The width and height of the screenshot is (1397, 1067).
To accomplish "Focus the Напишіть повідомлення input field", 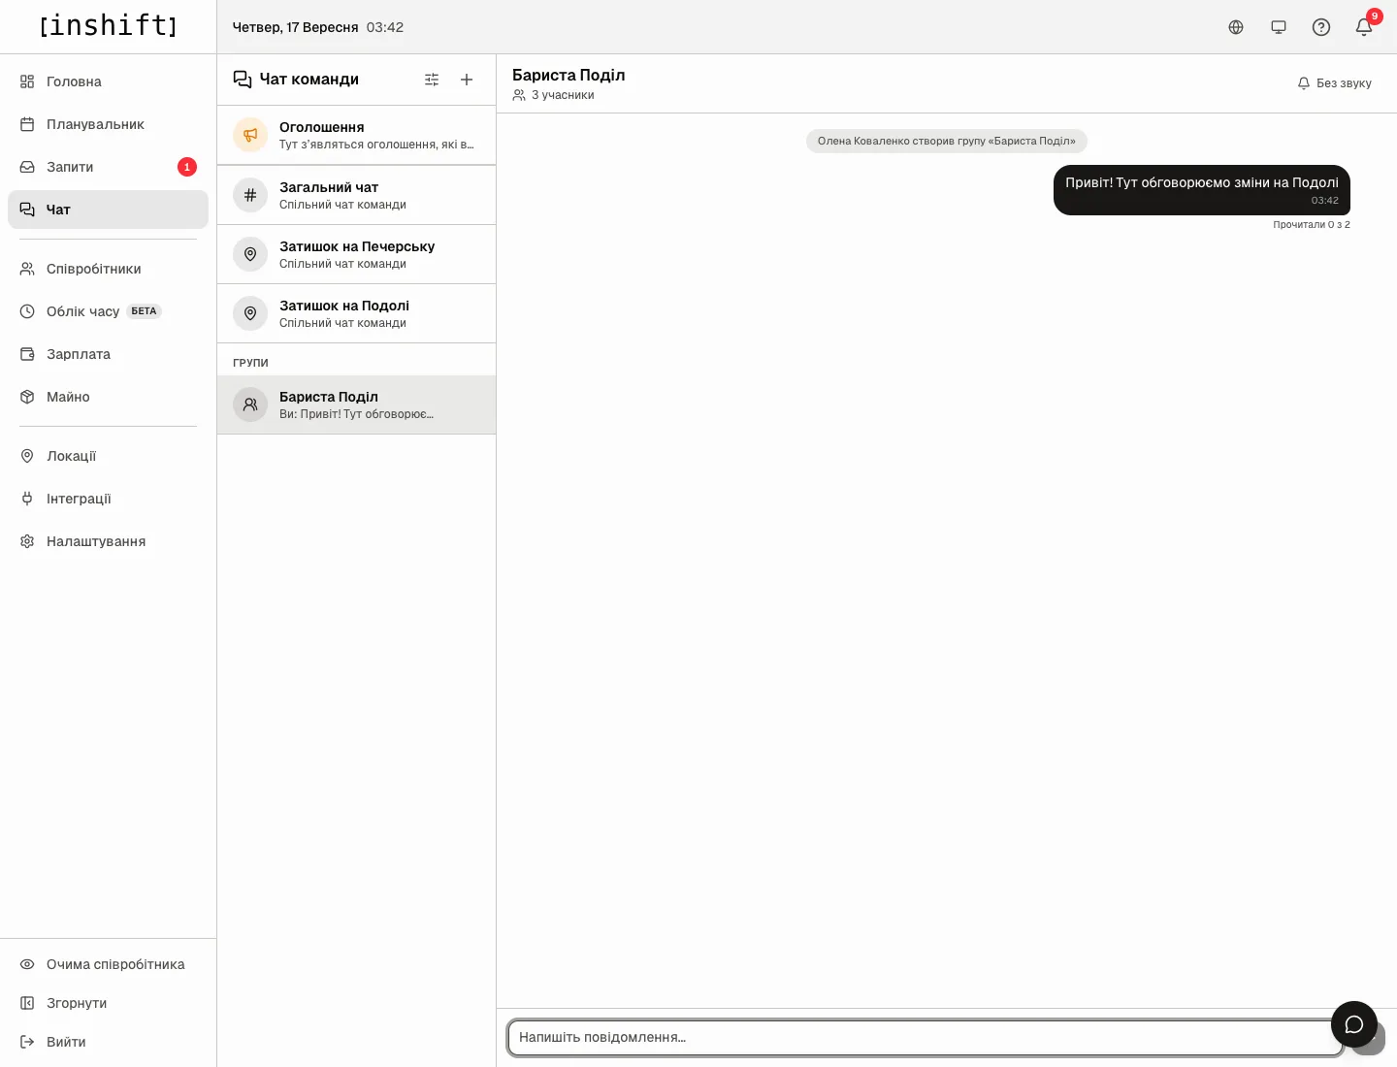I will click(925, 1037).
